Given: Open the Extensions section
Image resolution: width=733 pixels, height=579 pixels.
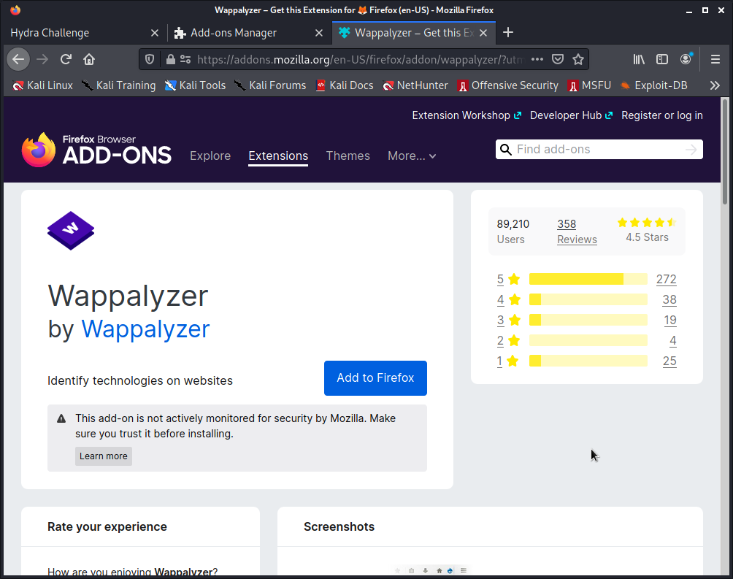Looking at the screenshot, I should coord(278,156).
